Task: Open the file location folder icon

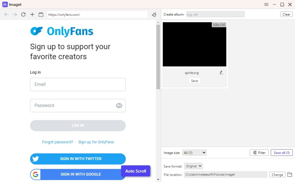Action: pos(290,175)
